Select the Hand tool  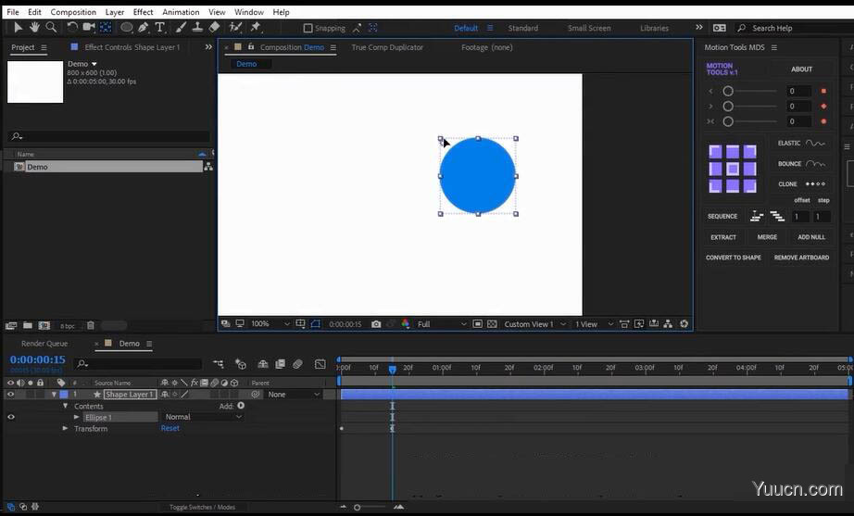(x=34, y=27)
